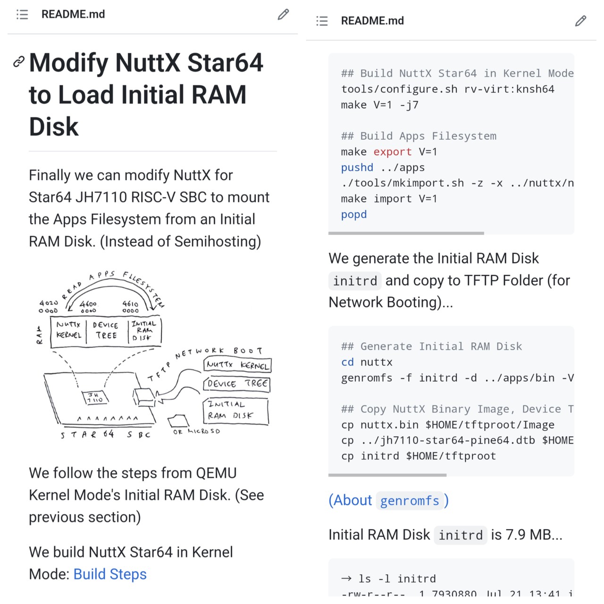This screenshot has width=604, height=604.
Task: Click scrollbar under Generate Initial RAM Disk code
Action: 387,475
